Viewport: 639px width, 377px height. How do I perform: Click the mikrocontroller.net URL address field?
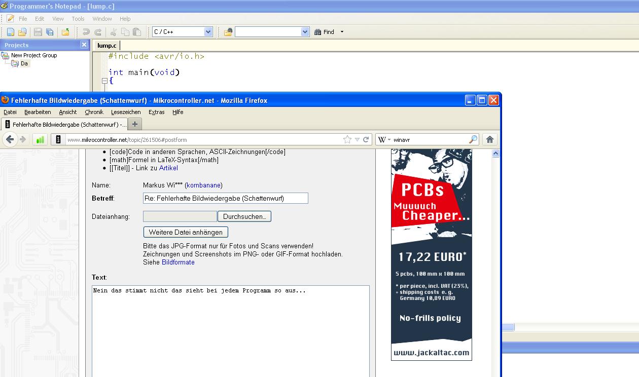pos(203,139)
